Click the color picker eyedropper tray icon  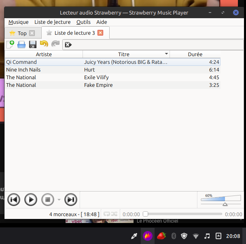click(x=134, y=236)
